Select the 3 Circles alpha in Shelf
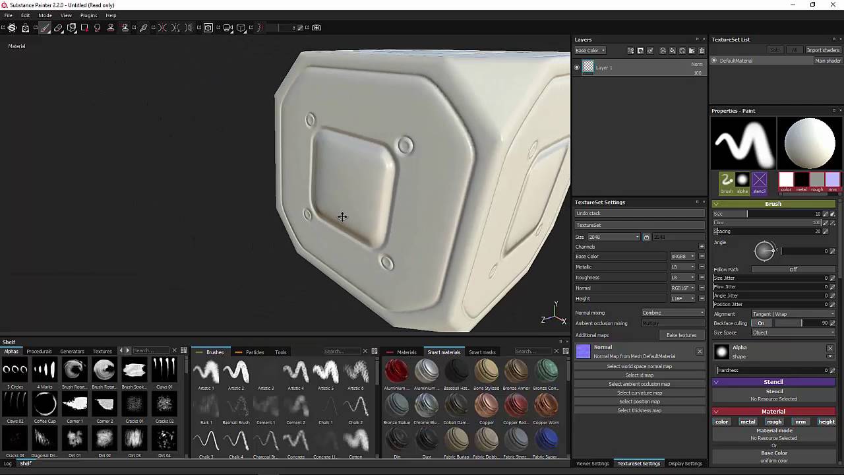 pyautogui.click(x=15, y=373)
